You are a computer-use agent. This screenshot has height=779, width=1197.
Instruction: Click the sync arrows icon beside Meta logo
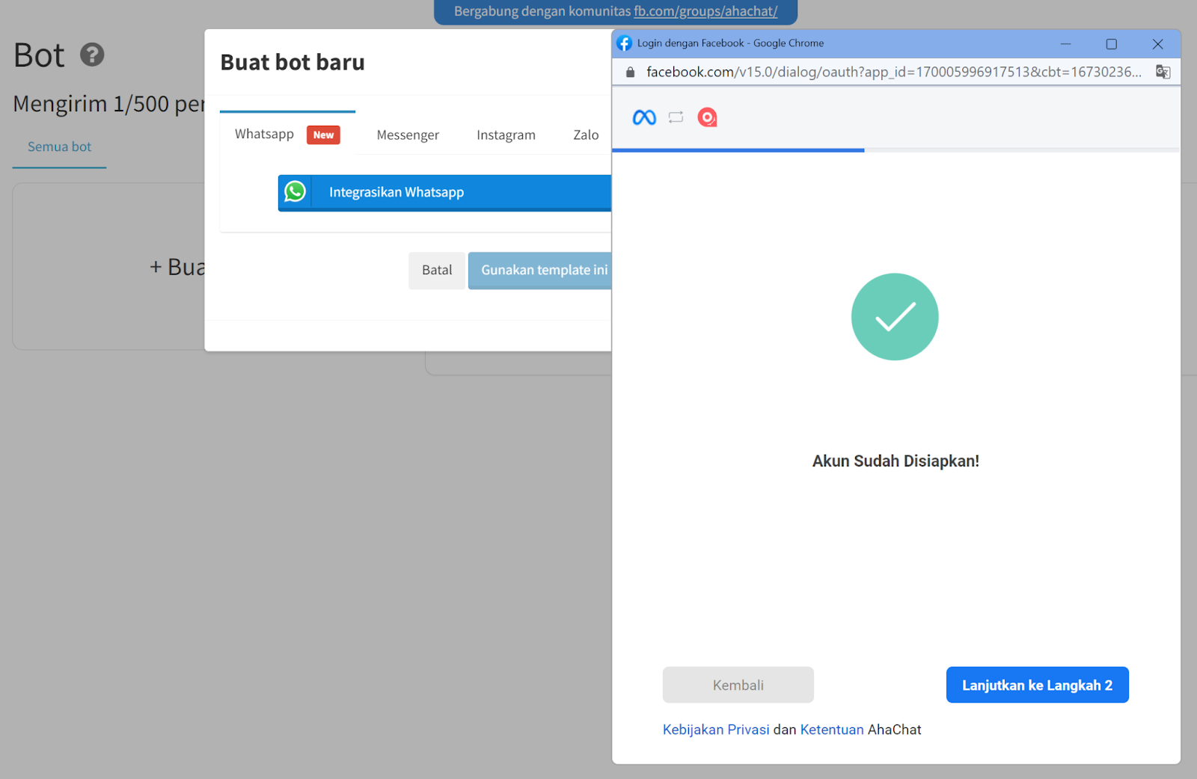(x=676, y=117)
